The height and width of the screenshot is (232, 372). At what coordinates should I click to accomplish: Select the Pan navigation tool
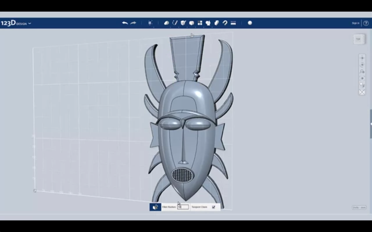362,58
